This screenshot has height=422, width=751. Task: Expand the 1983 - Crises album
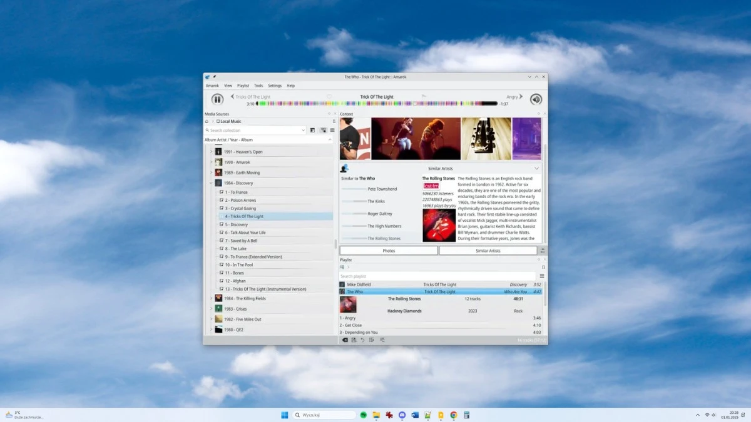(211, 309)
